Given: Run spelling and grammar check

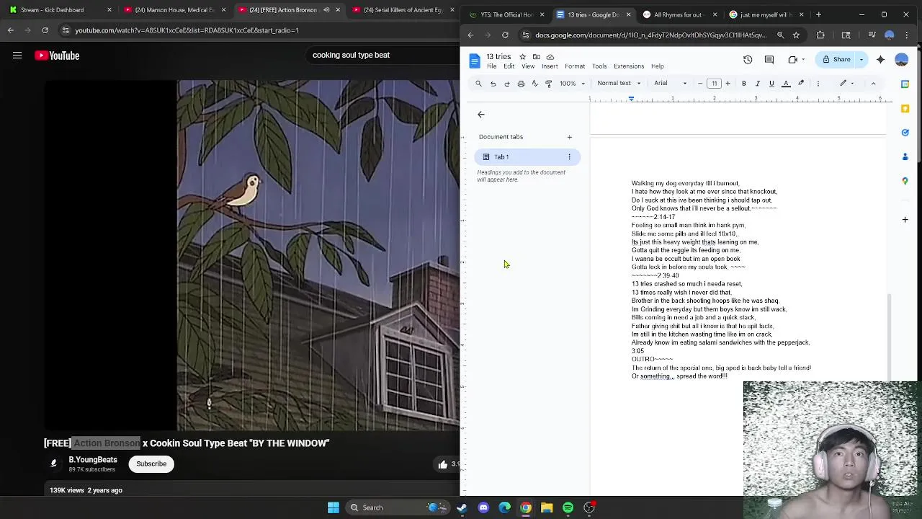Looking at the screenshot, I should (534, 84).
